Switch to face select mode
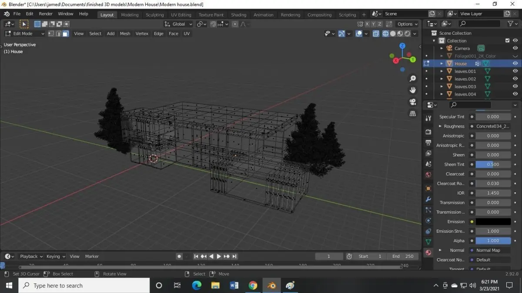The image size is (522, 293). pos(66,33)
